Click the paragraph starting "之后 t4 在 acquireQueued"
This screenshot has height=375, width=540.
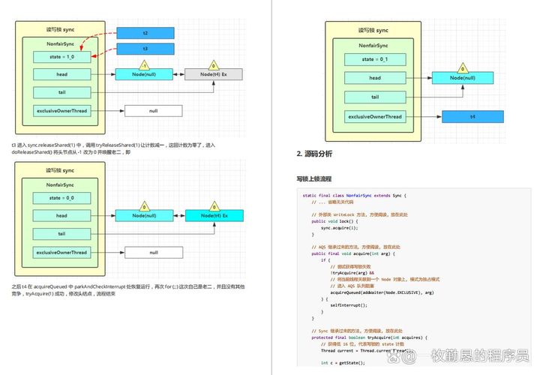click(x=128, y=290)
